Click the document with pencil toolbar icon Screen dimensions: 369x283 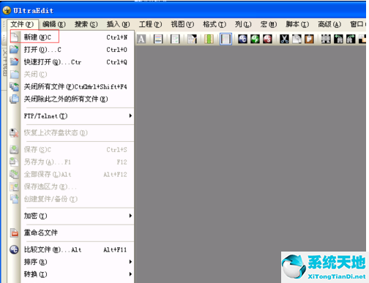point(192,39)
